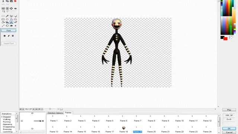Image resolution: width=238 pixels, height=134 pixels.
Task: Click the OK button
Action: pos(229,128)
